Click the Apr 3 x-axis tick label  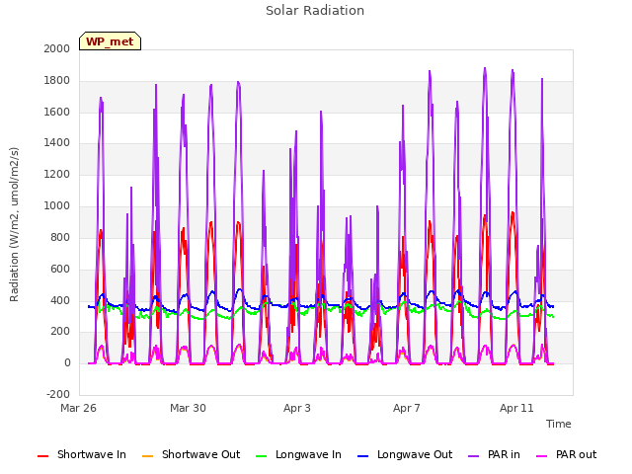(297, 408)
